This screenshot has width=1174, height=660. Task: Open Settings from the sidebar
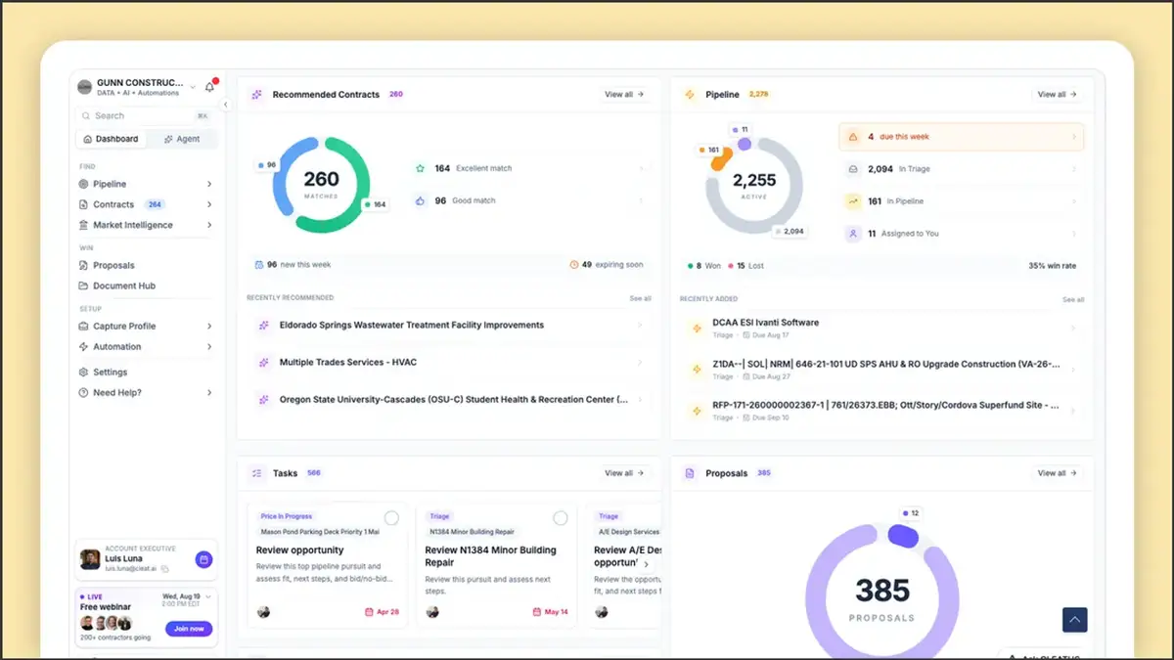click(x=111, y=372)
